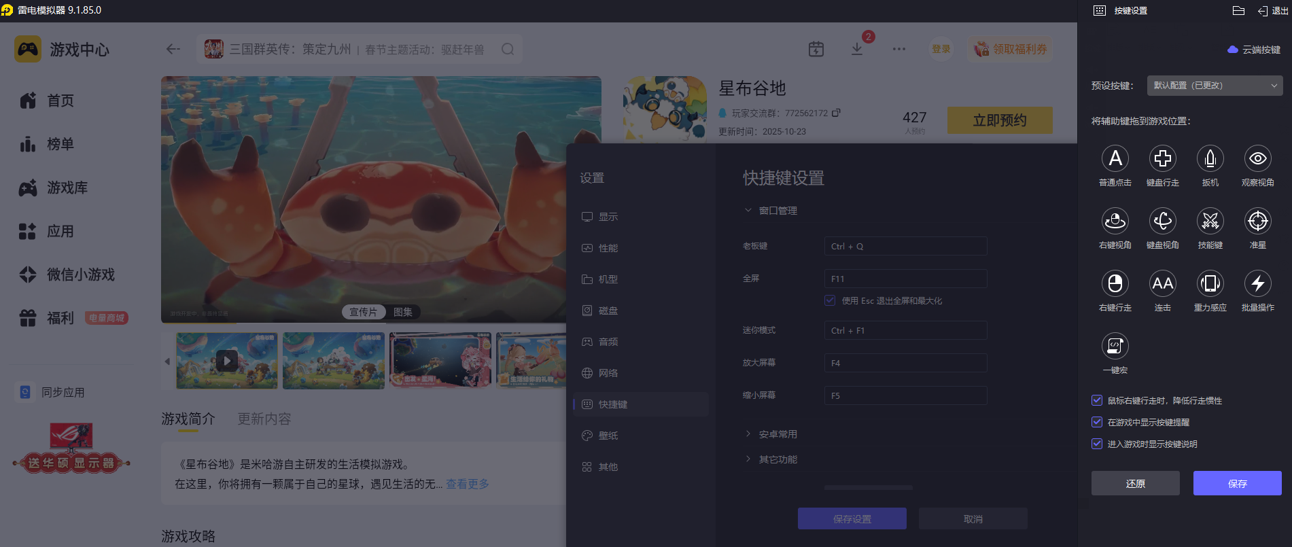Toggle 在游戏中显示按键提醒 checkbox
Image resolution: width=1292 pixels, height=547 pixels.
pyautogui.click(x=1096, y=422)
